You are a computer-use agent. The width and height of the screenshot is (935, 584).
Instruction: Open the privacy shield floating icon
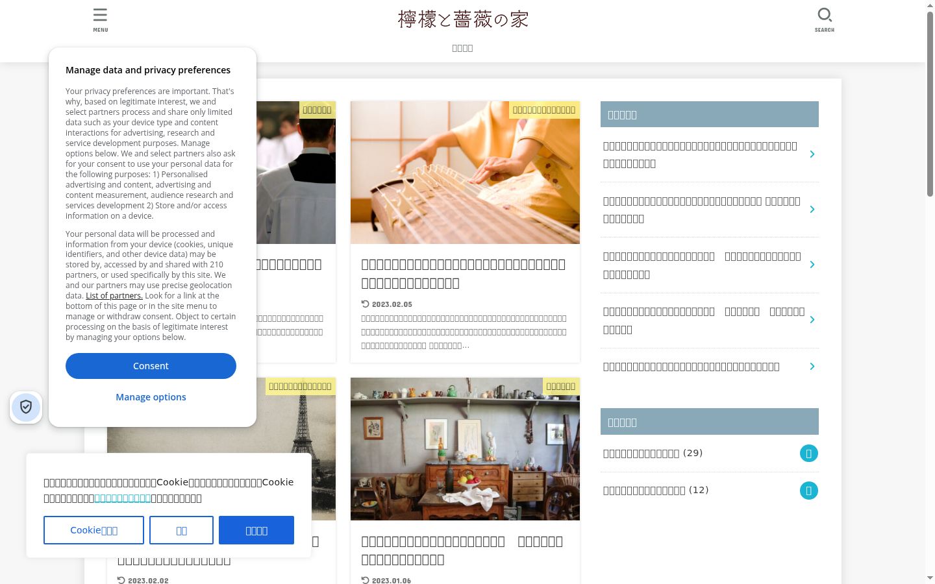click(x=26, y=407)
